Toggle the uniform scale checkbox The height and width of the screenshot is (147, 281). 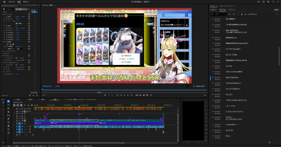16,23
